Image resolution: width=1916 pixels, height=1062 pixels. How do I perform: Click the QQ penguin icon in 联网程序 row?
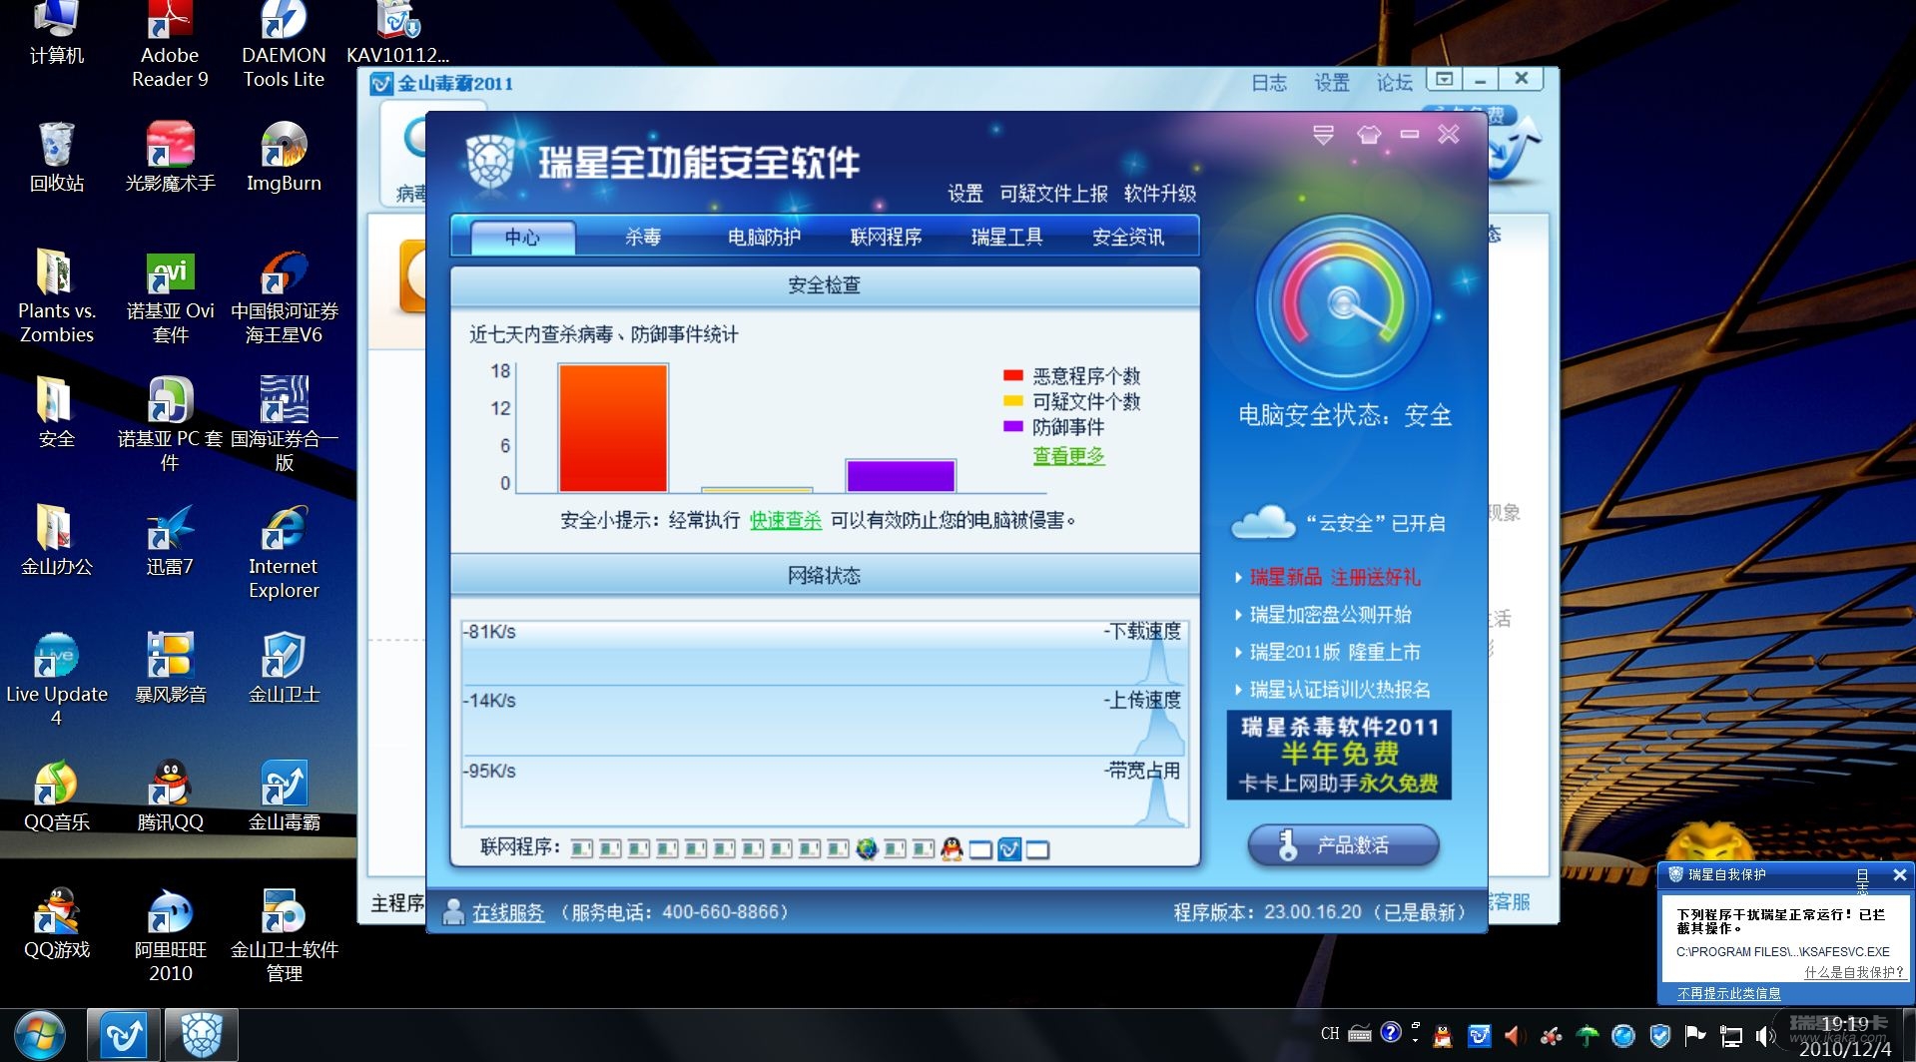953,849
